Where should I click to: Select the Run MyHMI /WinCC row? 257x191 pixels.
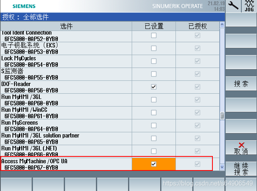pos(110,113)
